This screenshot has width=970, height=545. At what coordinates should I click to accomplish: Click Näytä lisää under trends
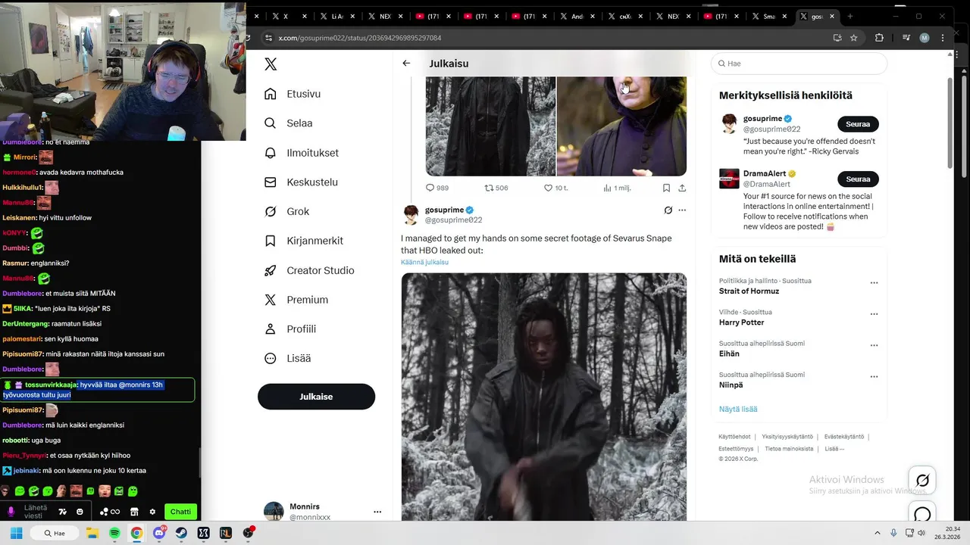pyautogui.click(x=738, y=410)
